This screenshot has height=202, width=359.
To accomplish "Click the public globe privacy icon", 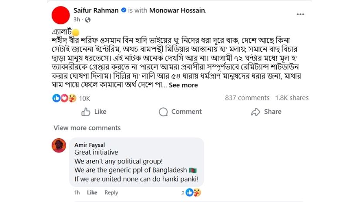I will click(x=87, y=20).
